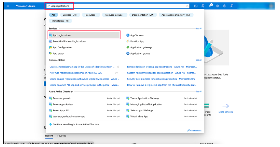
Task: Click Continue searching in Azure Active Directory
Action: click(x=76, y=124)
